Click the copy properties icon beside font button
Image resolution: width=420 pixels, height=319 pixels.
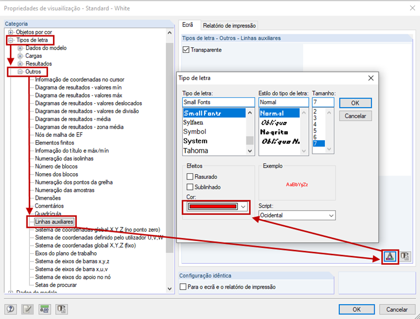click(405, 257)
